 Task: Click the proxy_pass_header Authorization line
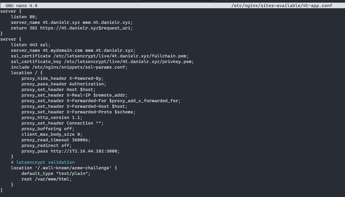(x=63, y=84)
